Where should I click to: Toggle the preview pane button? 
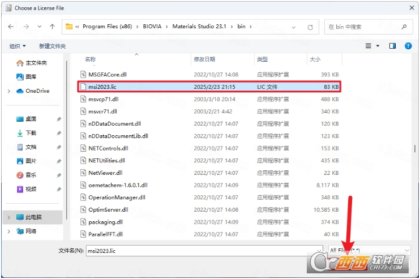[392, 46]
